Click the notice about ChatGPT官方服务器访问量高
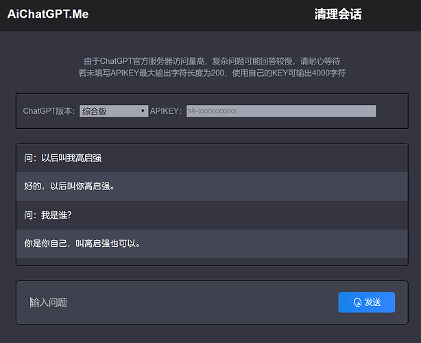Viewport: 421px width, 343px height. (211, 61)
